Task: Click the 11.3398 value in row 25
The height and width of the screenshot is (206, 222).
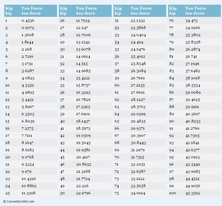Action: tap(29, 193)
